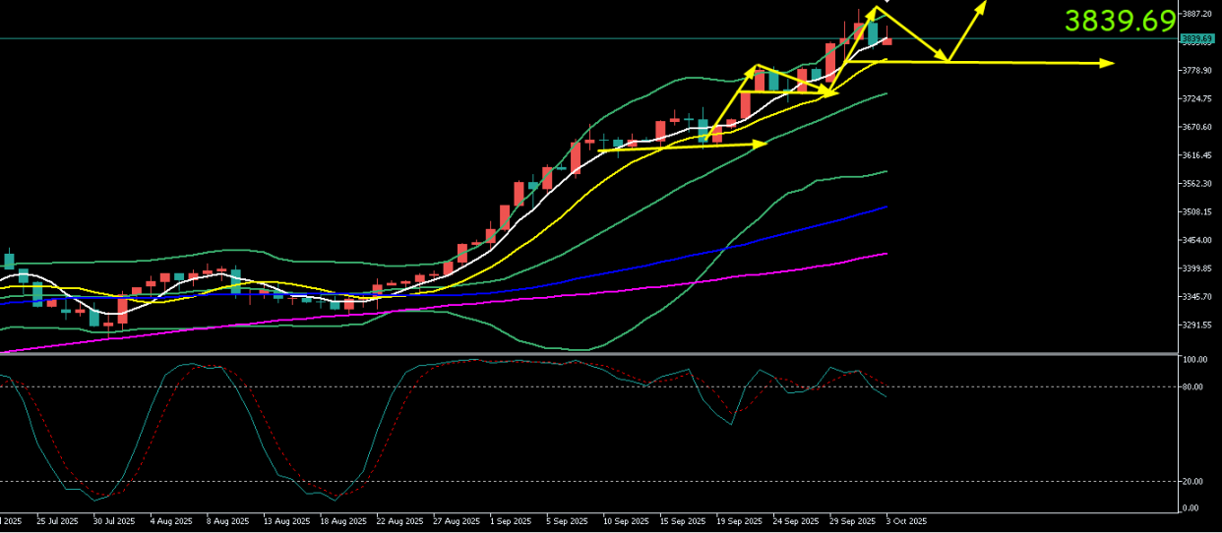Click the large green 3839.69 price text
This screenshot has height=533, width=1222.
tap(1120, 21)
